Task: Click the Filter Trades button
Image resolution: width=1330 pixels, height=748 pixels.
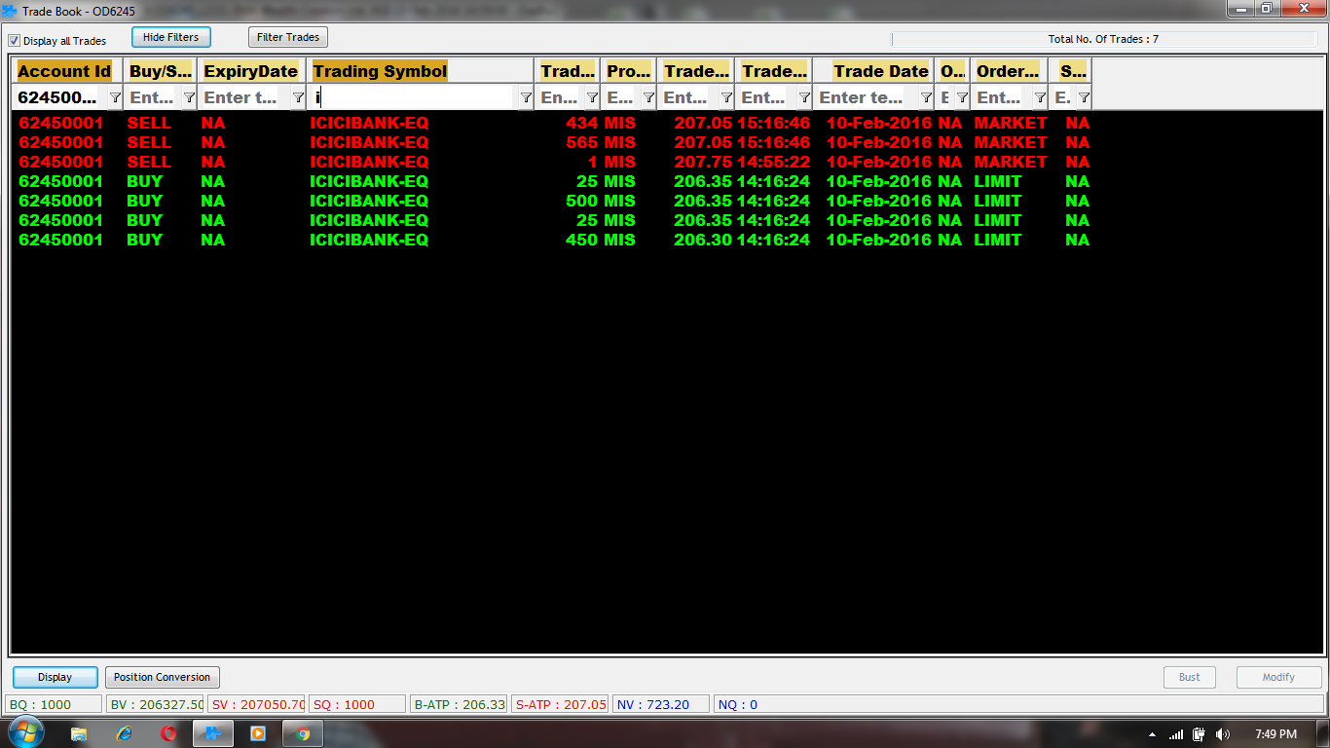Action: point(288,37)
